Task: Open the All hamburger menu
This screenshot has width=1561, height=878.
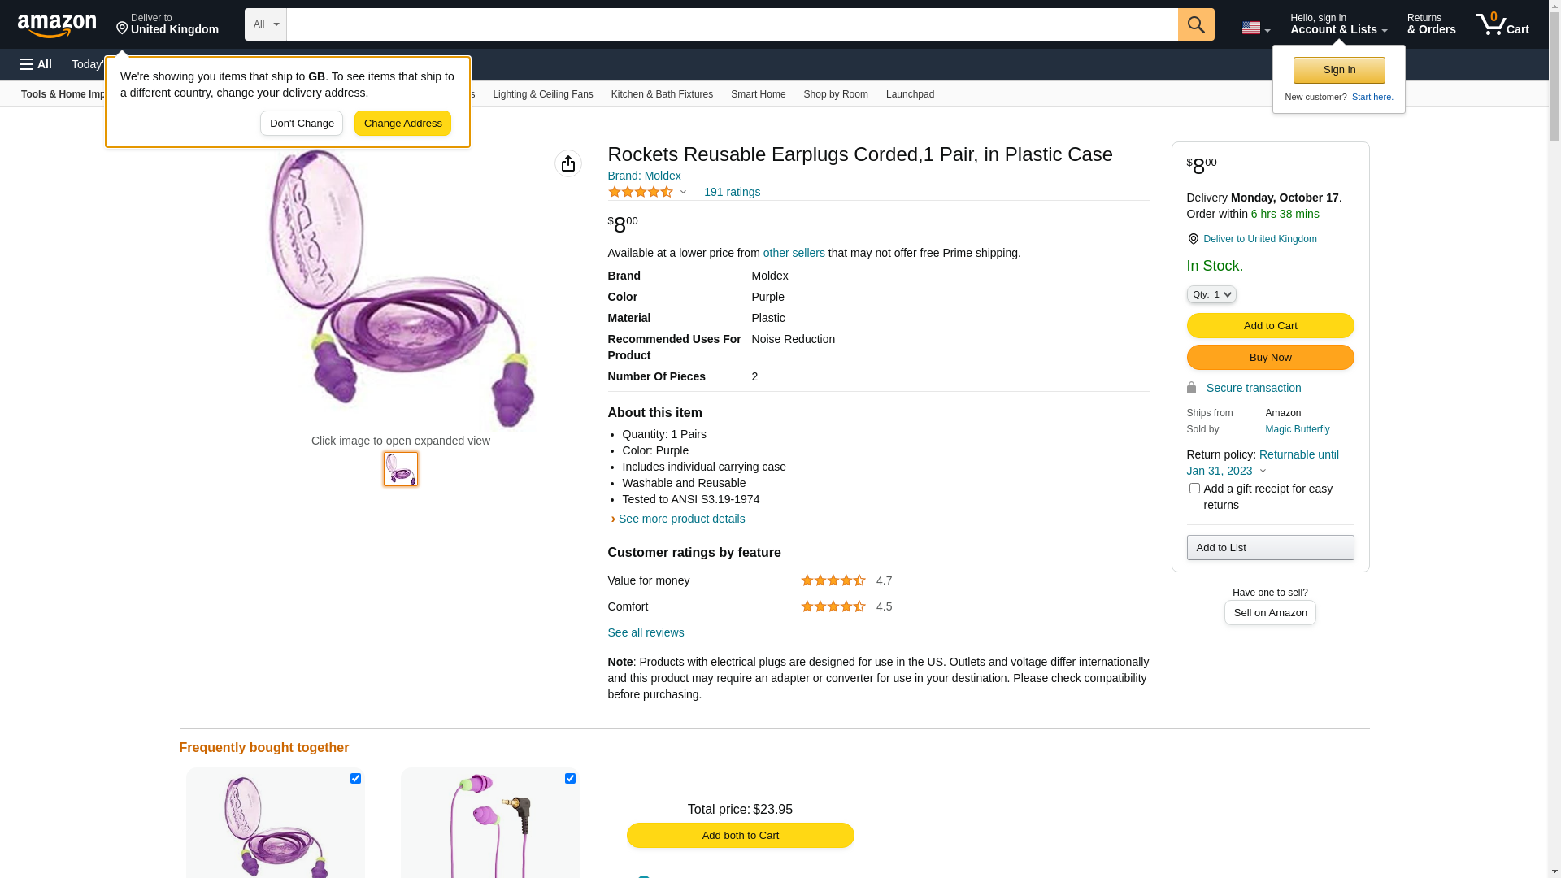Action: point(36,64)
